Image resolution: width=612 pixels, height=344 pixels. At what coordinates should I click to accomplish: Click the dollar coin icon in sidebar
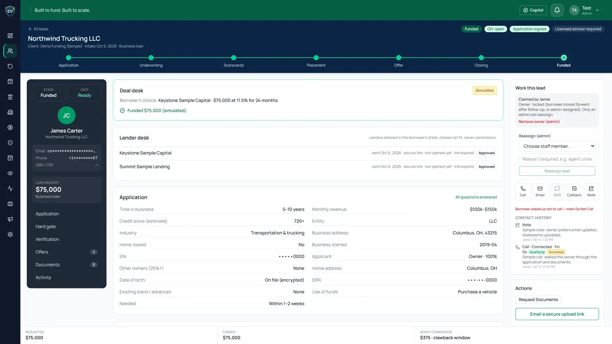click(10, 127)
